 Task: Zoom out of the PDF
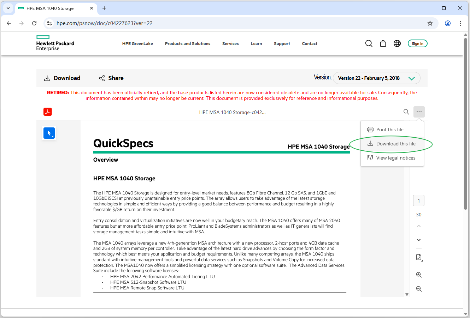tap(419, 289)
